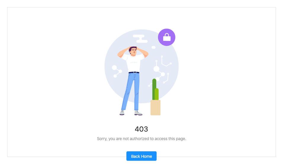Click the white cloud shape above the man
Screen dimensions: 283x164
[x=140, y=39]
